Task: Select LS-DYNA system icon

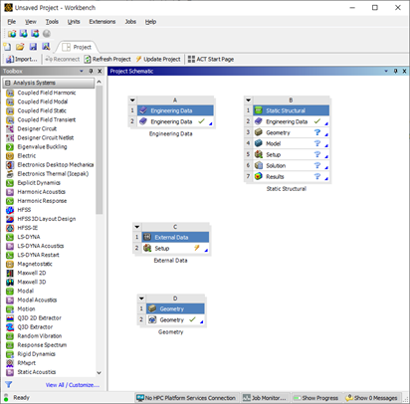Action: click(x=10, y=237)
